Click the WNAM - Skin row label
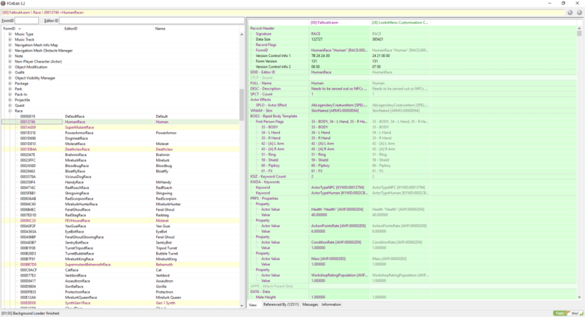The height and width of the screenshot is (317, 585). point(261,111)
